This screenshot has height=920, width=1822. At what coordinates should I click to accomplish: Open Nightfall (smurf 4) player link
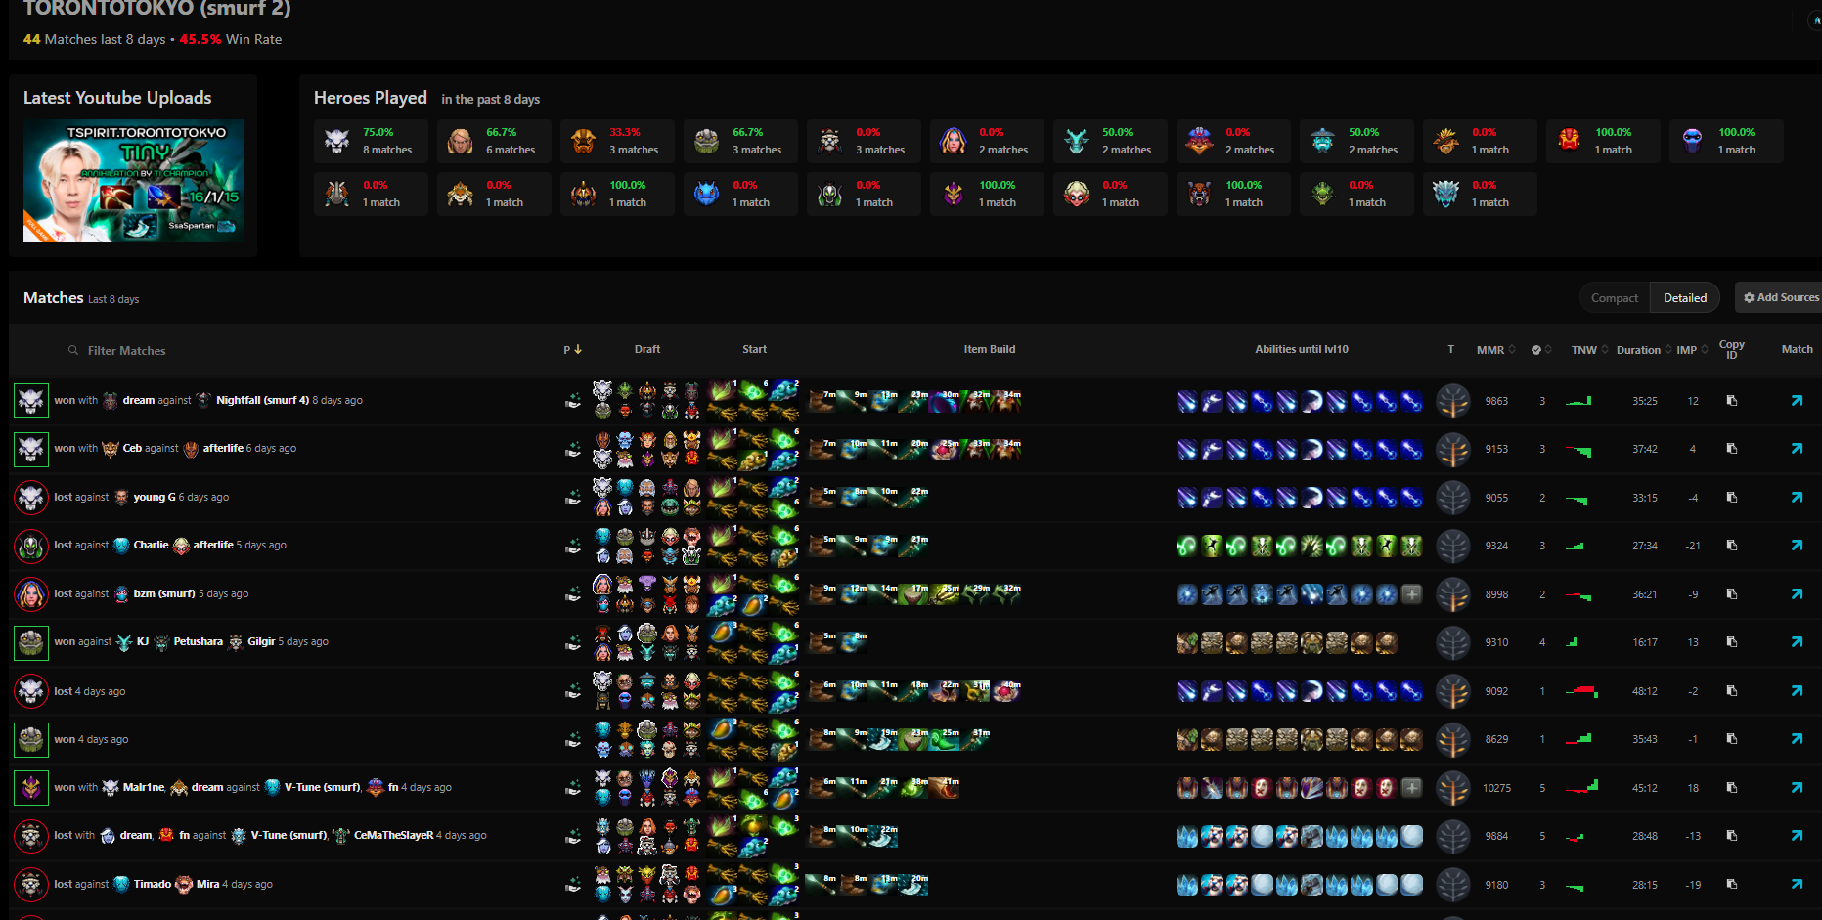click(x=262, y=400)
